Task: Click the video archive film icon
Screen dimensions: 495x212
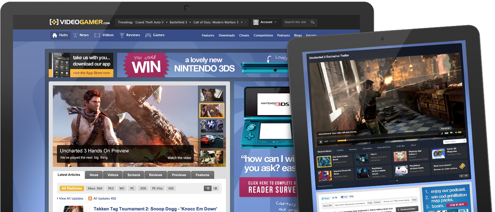Action: point(462,166)
